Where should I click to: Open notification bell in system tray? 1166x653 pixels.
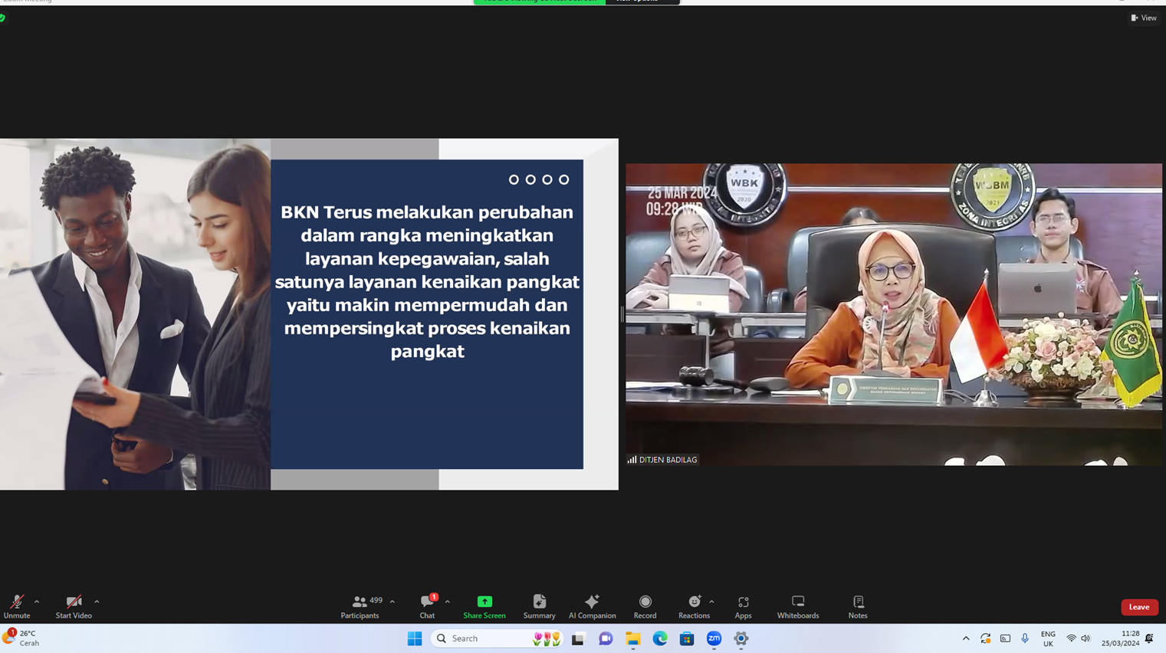[x=1150, y=638]
